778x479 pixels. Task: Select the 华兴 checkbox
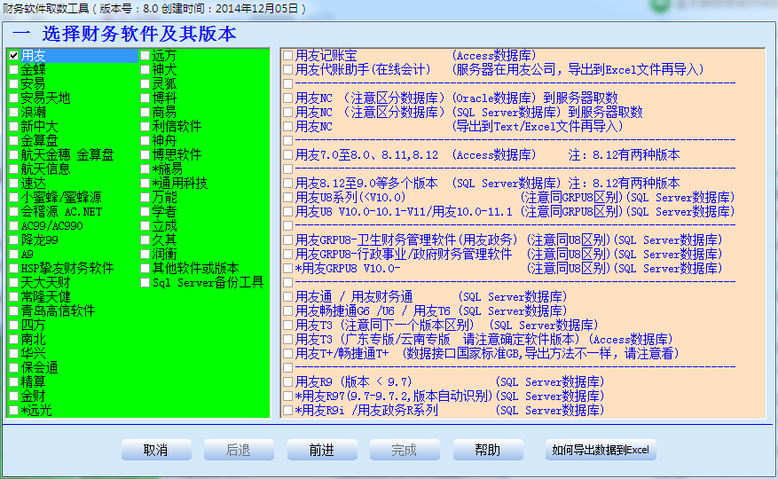(14, 354)
